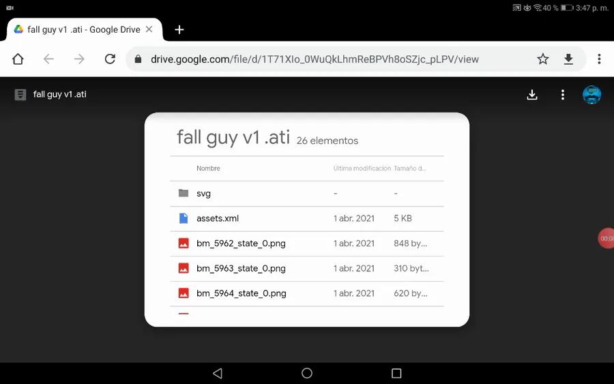This screenshot has width=614, height=384.
Task: Close the fall guy v1 .ati tab
Action: (149, 29)
